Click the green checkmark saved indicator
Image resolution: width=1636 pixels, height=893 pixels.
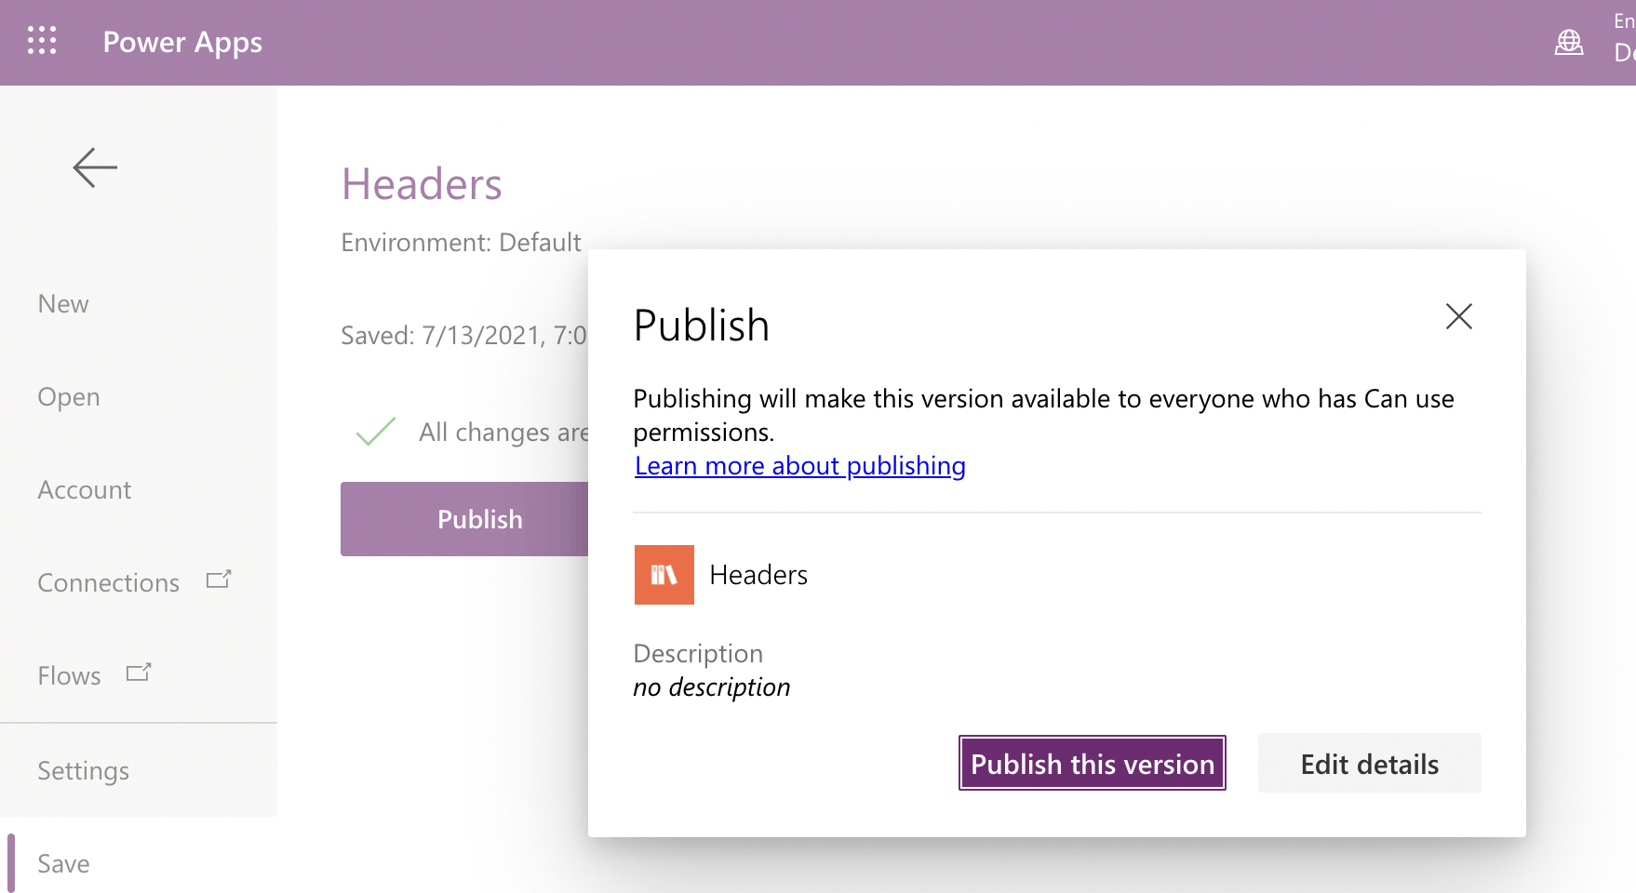click(376, 432)
